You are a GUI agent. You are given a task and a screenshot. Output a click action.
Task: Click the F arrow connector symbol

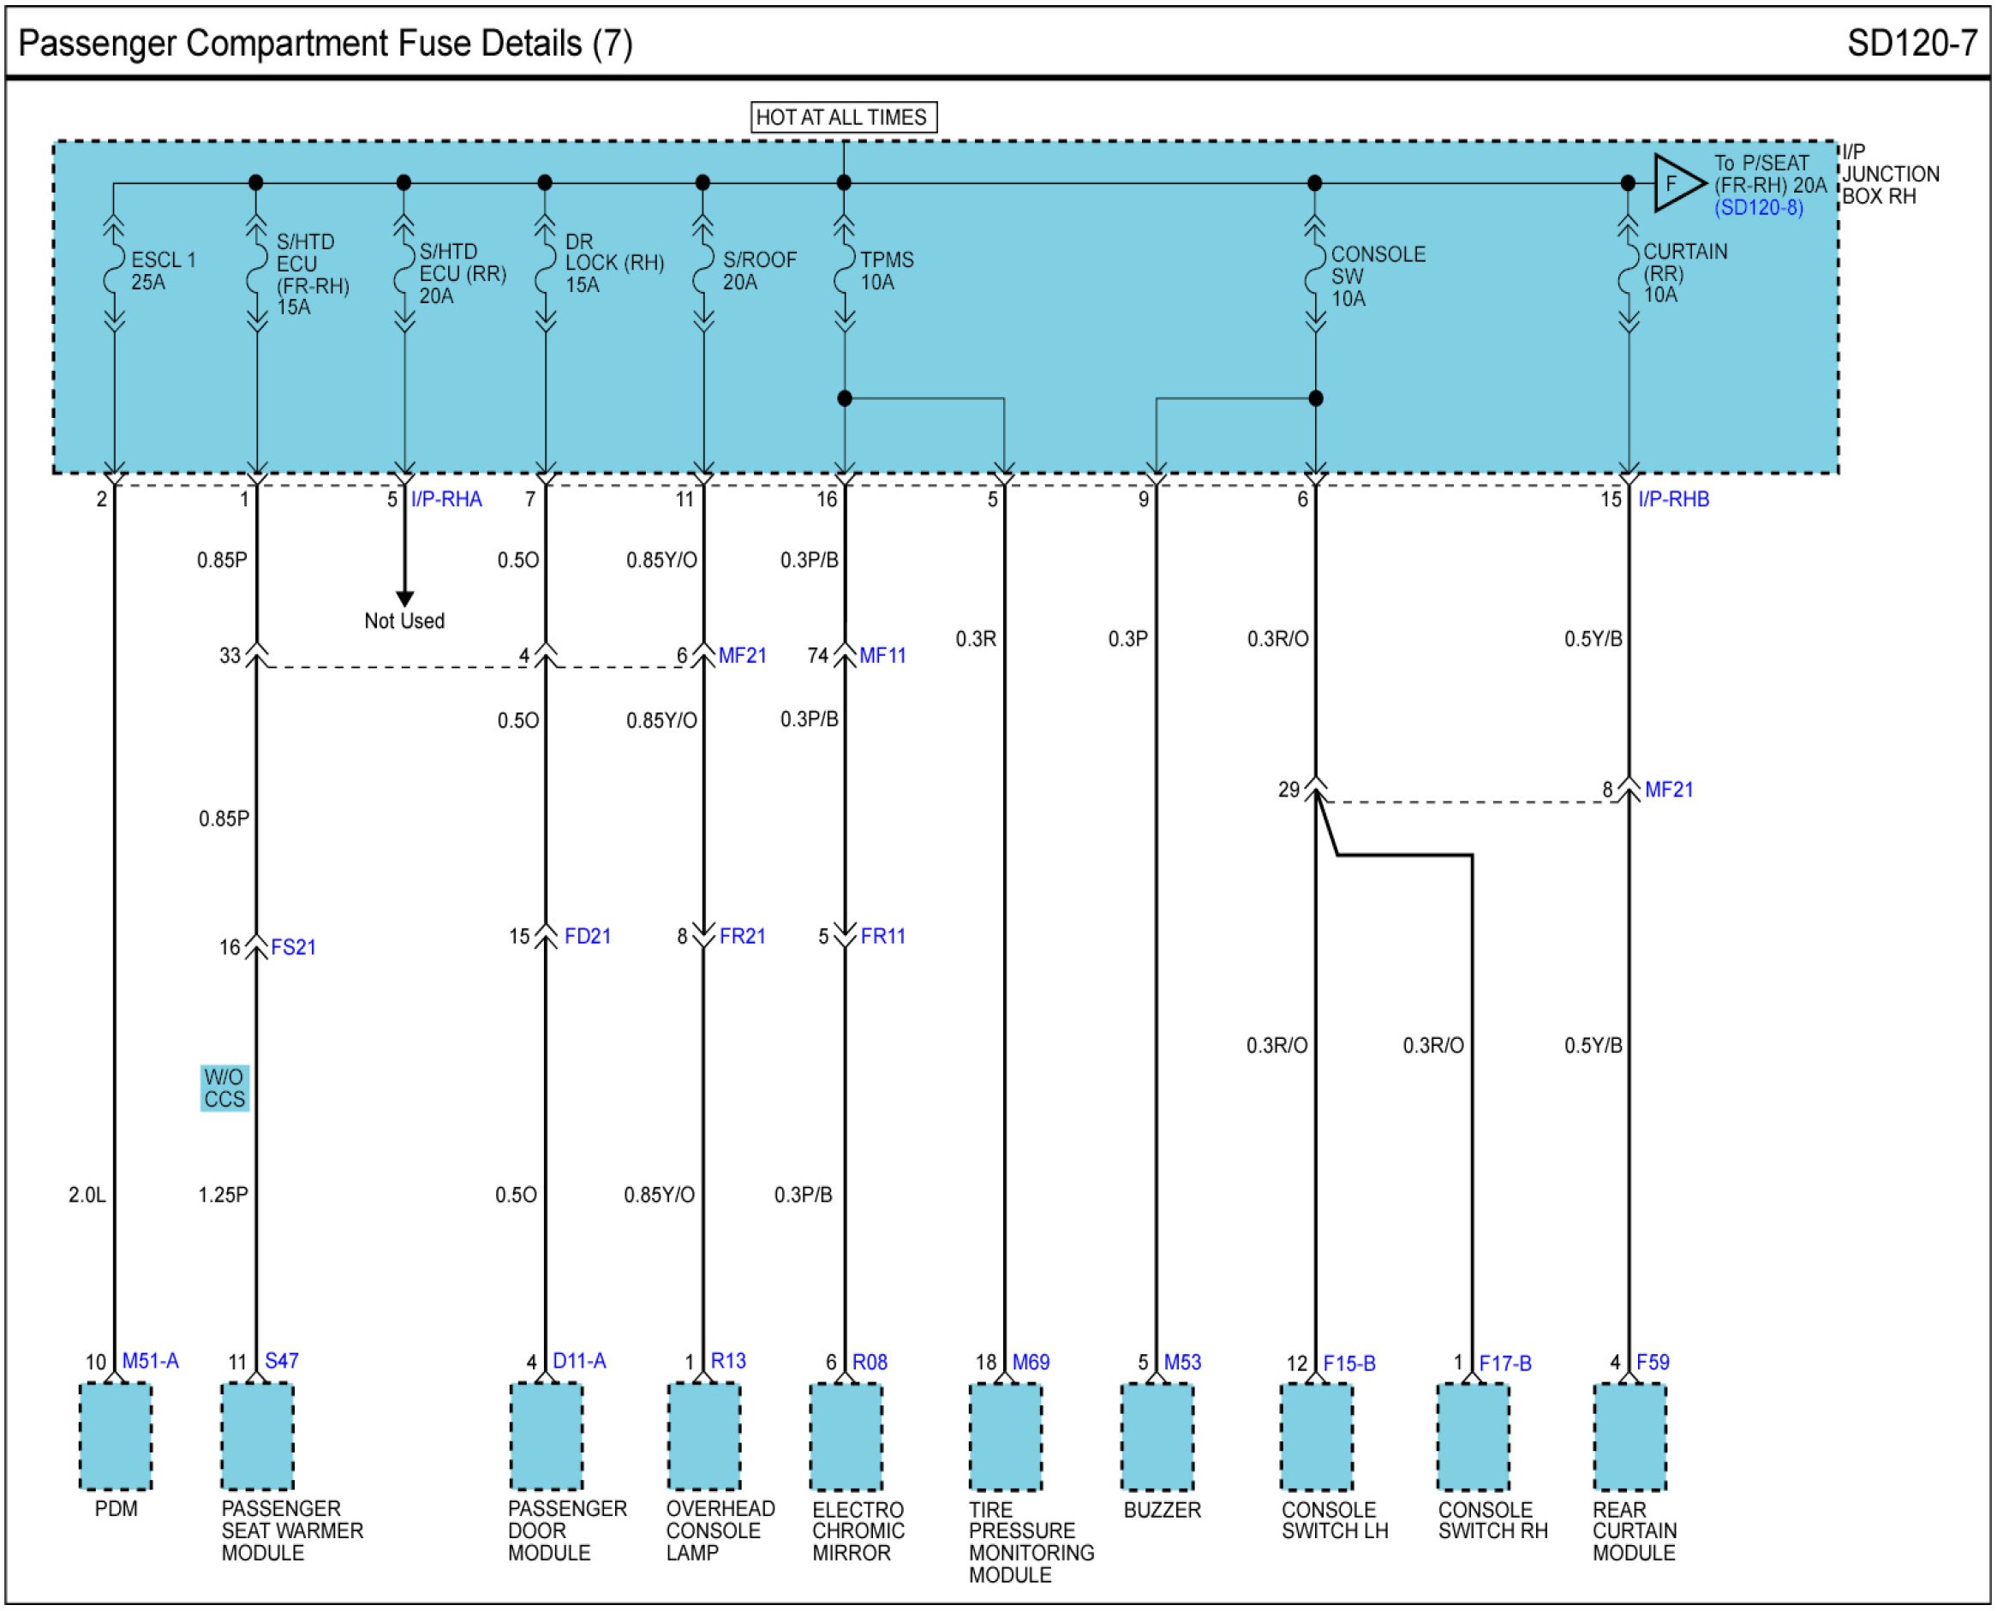coord(1676,182)
